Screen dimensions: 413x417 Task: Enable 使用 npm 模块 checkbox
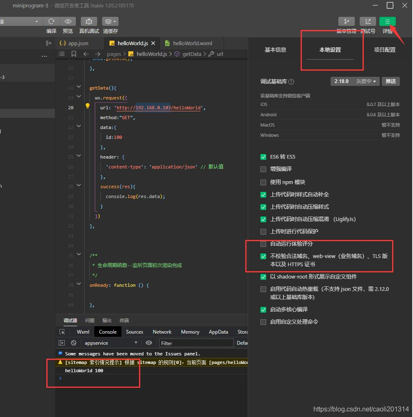tap(263, 182)
